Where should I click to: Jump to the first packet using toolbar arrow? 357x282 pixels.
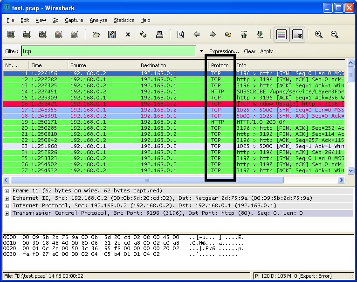[x=244, y=35]
